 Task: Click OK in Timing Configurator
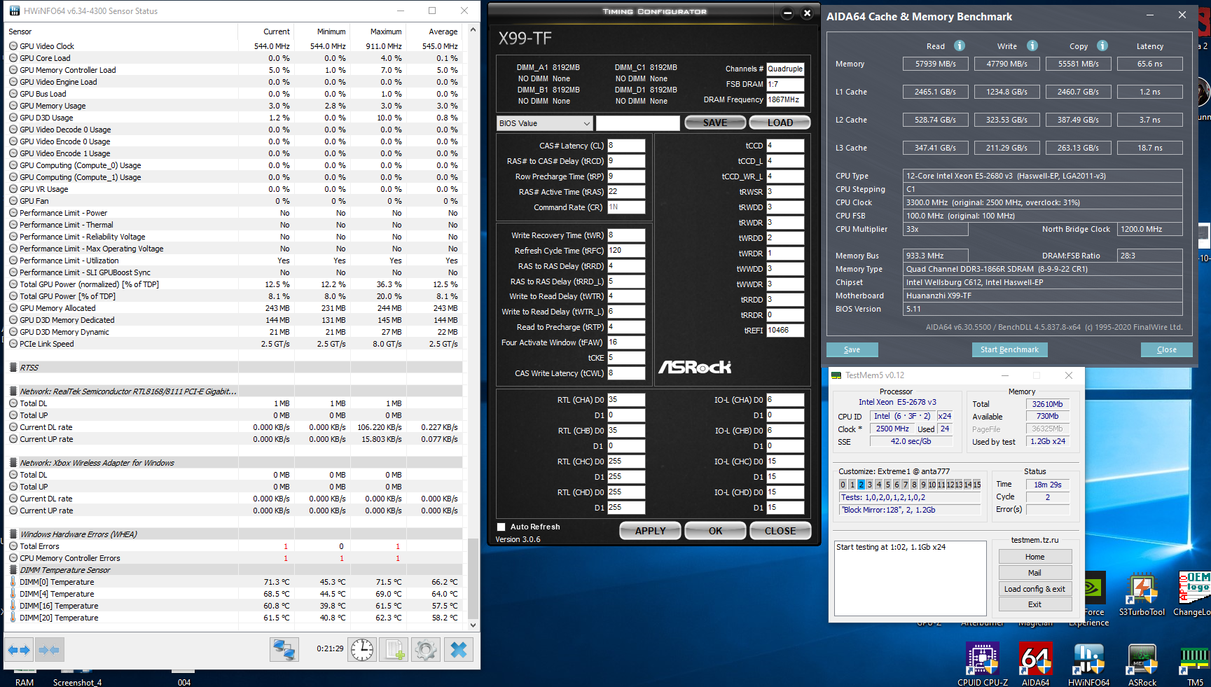point(715,531)
